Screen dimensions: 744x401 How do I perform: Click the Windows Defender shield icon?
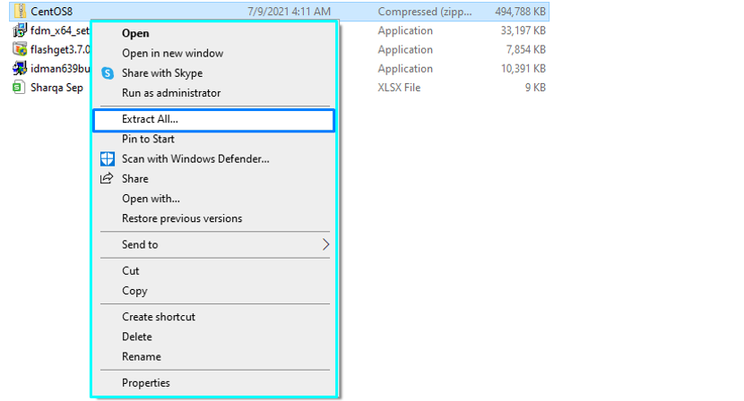click(108, 158)
